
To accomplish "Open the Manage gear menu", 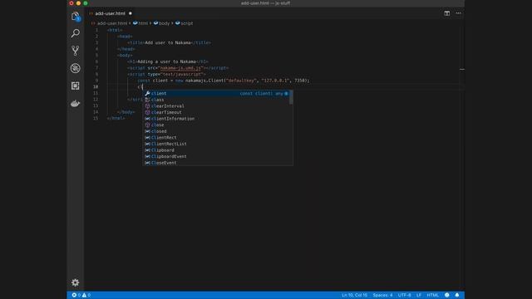I will point(76,282).
